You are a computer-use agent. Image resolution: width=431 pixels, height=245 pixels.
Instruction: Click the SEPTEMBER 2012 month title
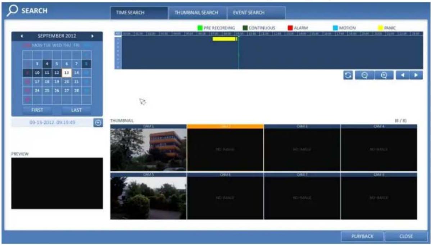[57, 36]
